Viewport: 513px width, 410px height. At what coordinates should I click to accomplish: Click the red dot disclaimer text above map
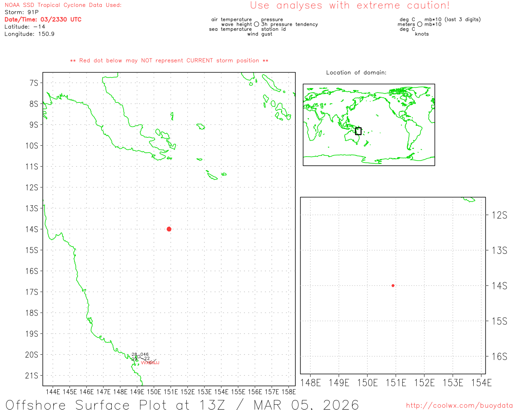169,60
